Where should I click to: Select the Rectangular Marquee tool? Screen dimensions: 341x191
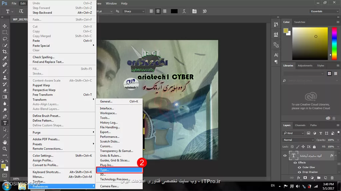[x=5, y=33]
